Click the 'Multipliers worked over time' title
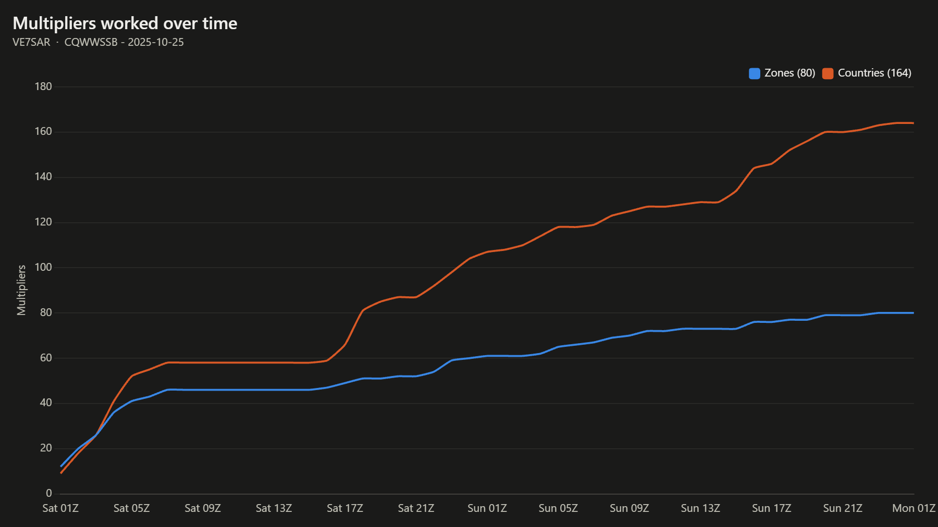The width and height of the screenshot is (938, 527). click(x=125, y=23)
